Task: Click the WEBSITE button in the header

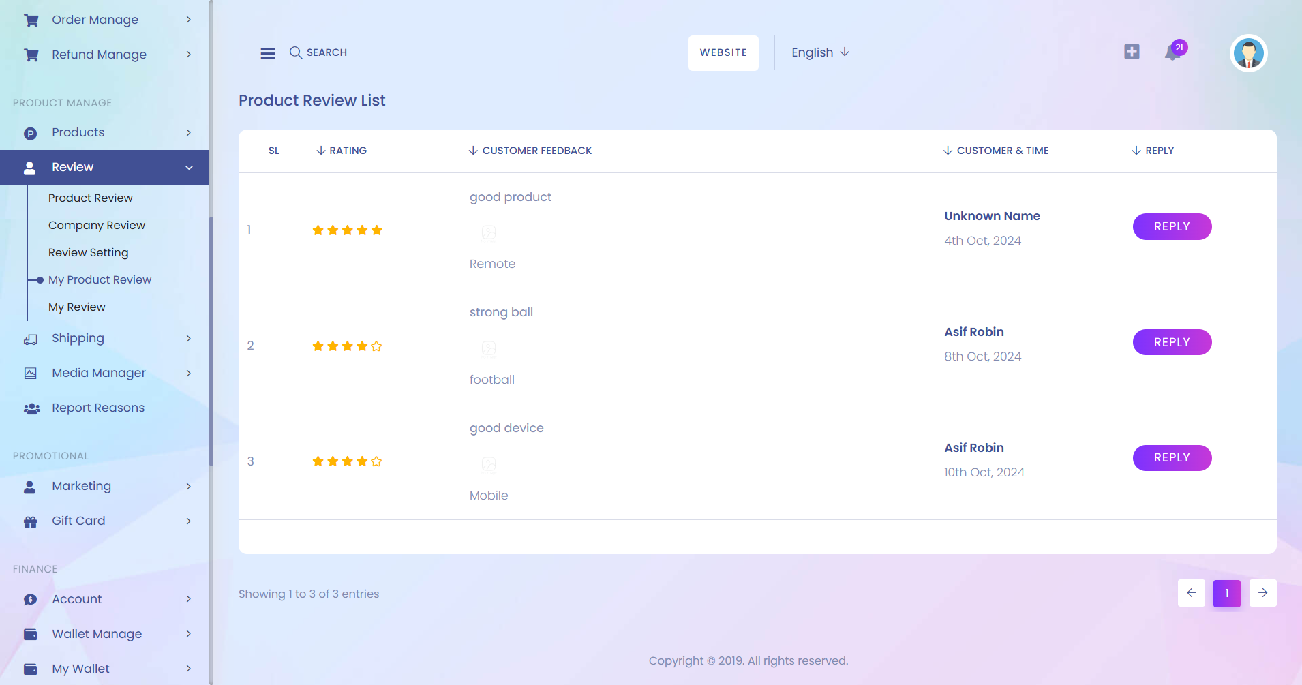Action: click(723, 52)
